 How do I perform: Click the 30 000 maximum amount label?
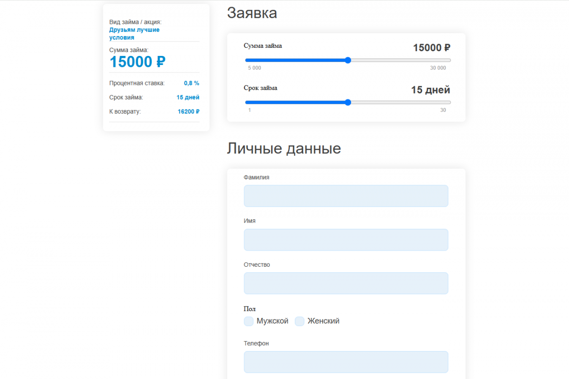[438, 68]
